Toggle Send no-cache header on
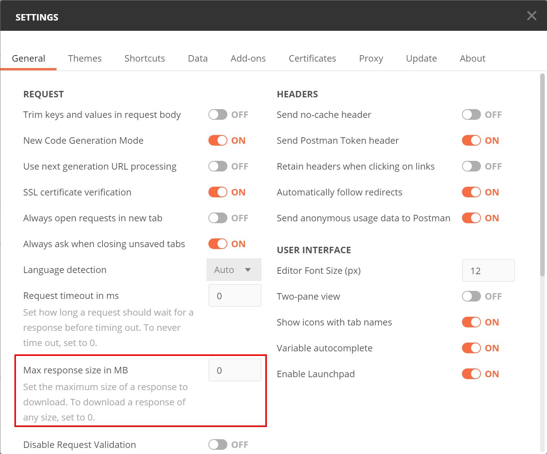 click(x=471, y=115)
